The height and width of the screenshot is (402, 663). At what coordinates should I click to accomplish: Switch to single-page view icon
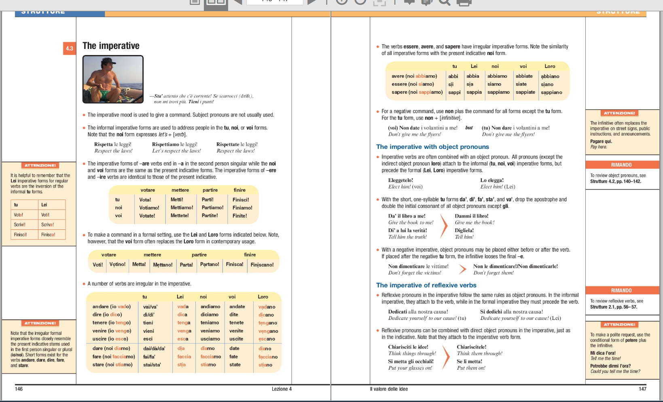(x=195, y=2)
